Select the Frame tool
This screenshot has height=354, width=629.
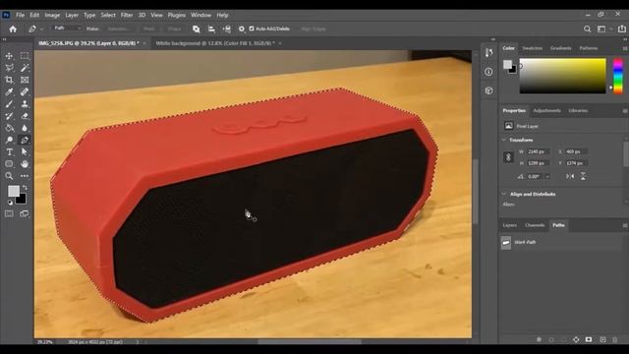(25, 80)
